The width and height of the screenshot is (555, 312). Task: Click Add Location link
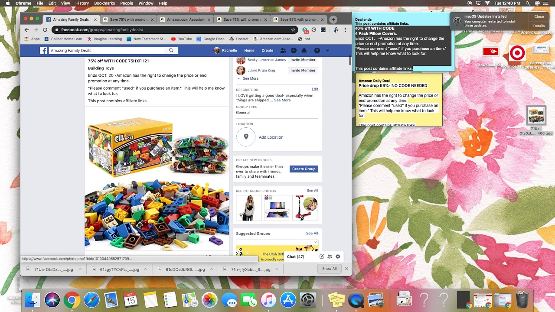click(271, 137)
